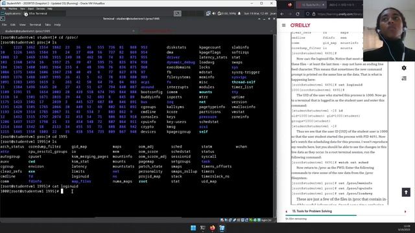Open the terminal Help menu
415x233 pixels.
pos(58,25)
